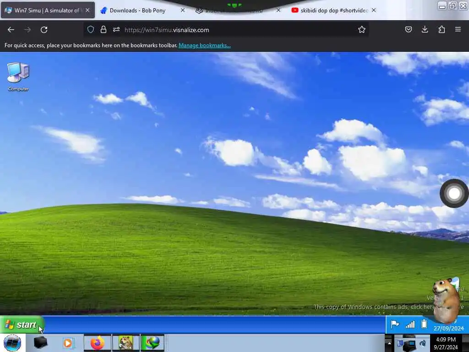Open the black folder taskbar icon
Viewport: 469px width, 352px height.
41,343
